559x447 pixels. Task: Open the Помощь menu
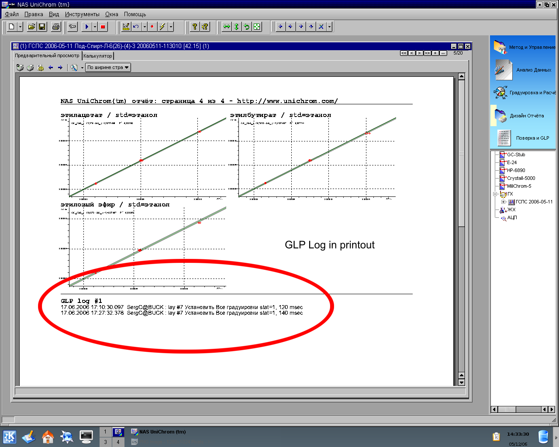tap(135, 14)
